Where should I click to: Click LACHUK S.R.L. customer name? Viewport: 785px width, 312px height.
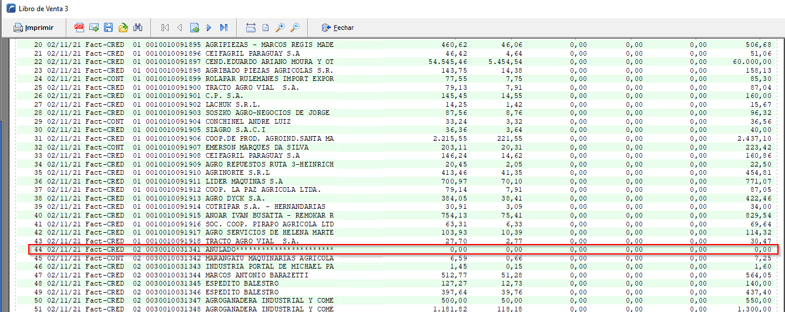click(233, 104)
